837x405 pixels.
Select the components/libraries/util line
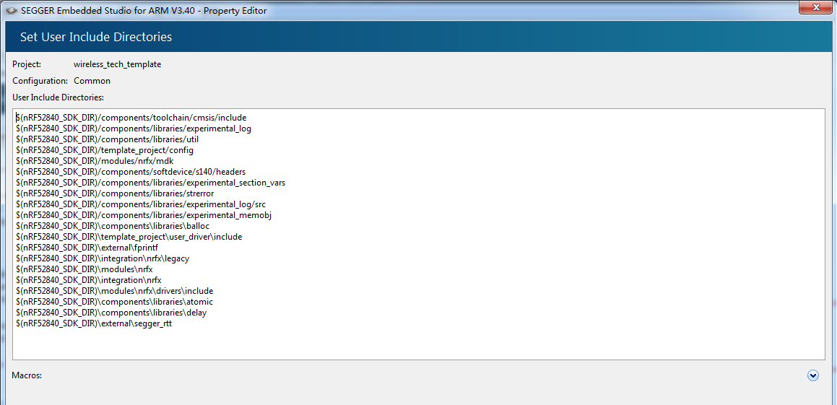point(108,139)
